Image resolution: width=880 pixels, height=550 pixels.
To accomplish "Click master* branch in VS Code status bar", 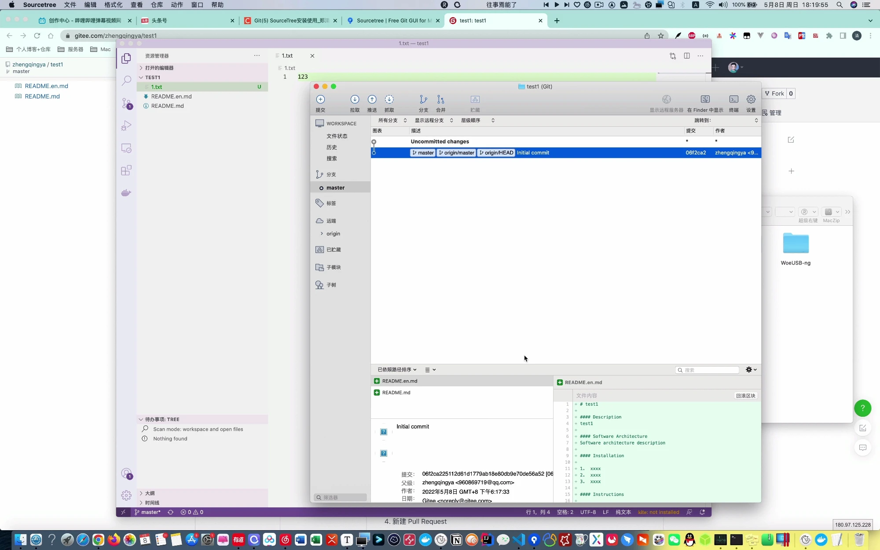I will [x=147, y=512].
